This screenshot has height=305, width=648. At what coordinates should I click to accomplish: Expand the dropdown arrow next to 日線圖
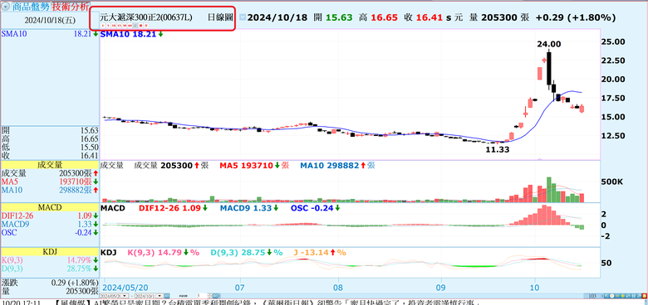pos(243,17)
